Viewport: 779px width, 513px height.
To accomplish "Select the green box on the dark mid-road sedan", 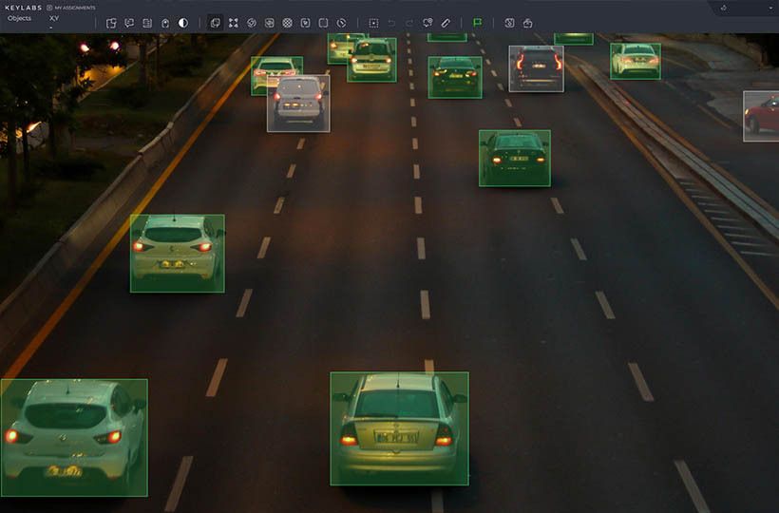I will point(515,159).
